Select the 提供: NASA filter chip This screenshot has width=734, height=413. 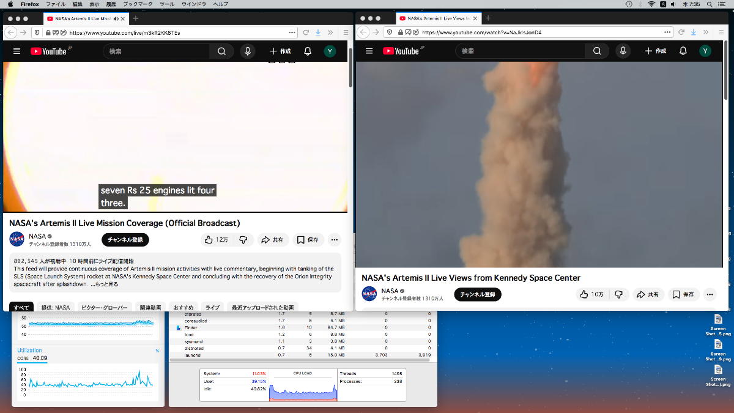[56, 307]
